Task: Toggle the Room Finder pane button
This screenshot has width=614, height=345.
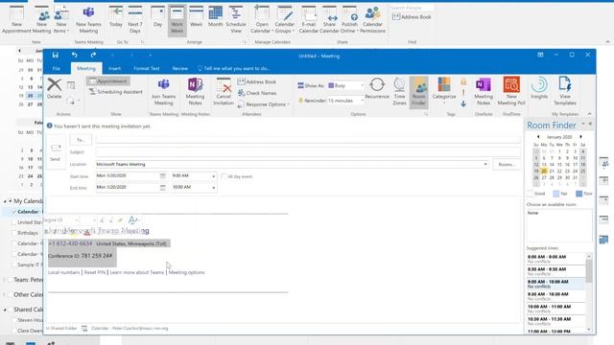Action: pyautogui.click(x=418, y=92)
